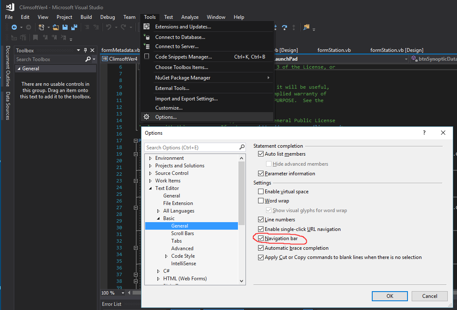This screenshot has height=310, width=457.
Task: Collapse the Text Editor tree node
Action: tap(150, 188)
